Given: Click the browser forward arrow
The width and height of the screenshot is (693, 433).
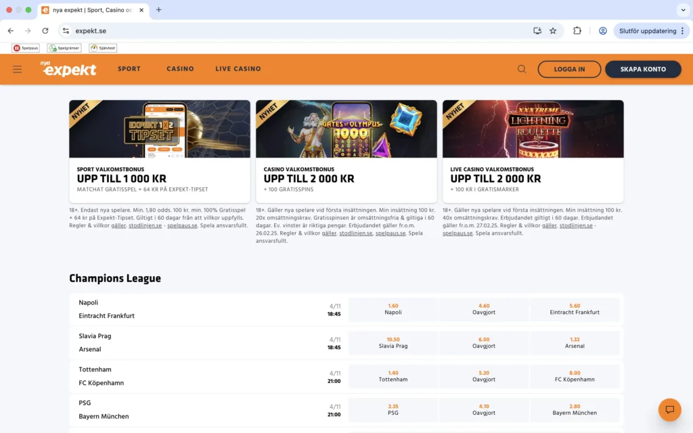Looking at the screenshot, I should 28,31.
